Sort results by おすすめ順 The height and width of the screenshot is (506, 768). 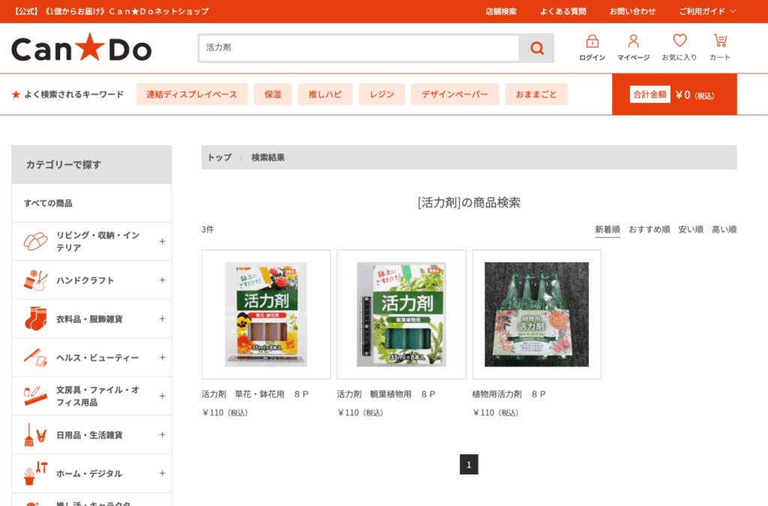tap(649, 229)
